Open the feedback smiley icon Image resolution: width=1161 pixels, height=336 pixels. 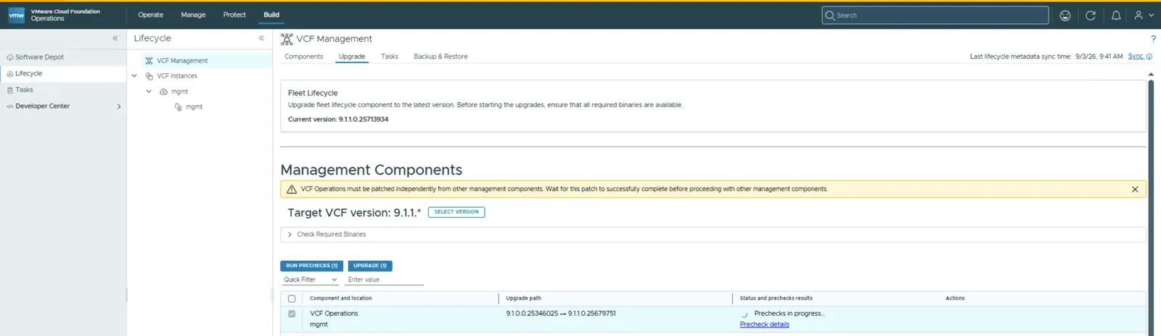pyautogui.click(x=1065, y=15)
